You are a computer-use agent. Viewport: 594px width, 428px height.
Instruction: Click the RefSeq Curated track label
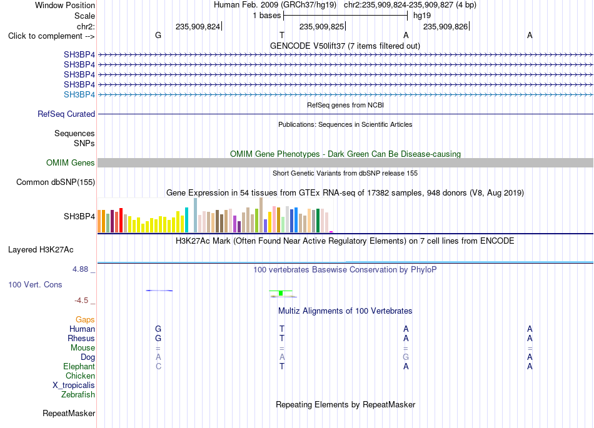(66, 114)
